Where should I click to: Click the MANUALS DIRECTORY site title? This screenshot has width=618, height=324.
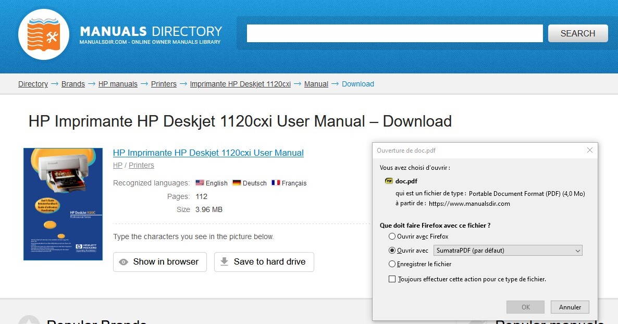(x=151, y=32)
